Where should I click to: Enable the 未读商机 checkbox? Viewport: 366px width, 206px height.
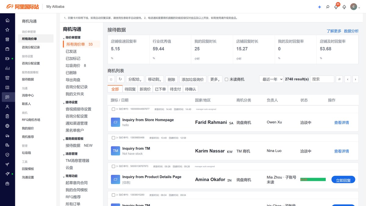pyautogui.click(x=226, y=79)
